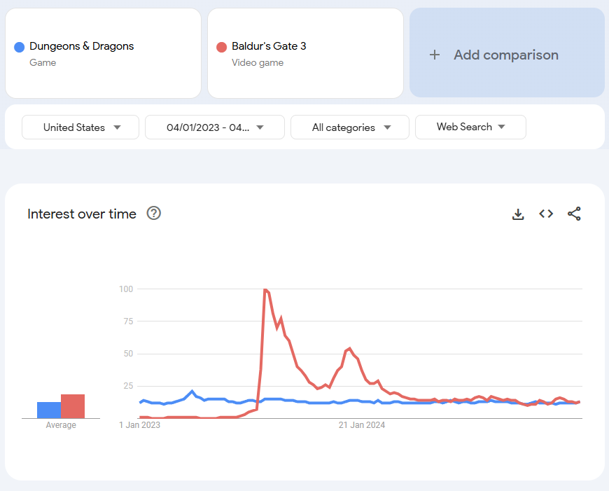Click the red dot beside Baldur's Gate 3

coord(222,47)
